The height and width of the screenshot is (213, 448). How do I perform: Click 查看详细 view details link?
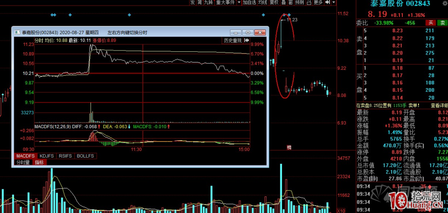pyautogui.click(x=439, y=105)
